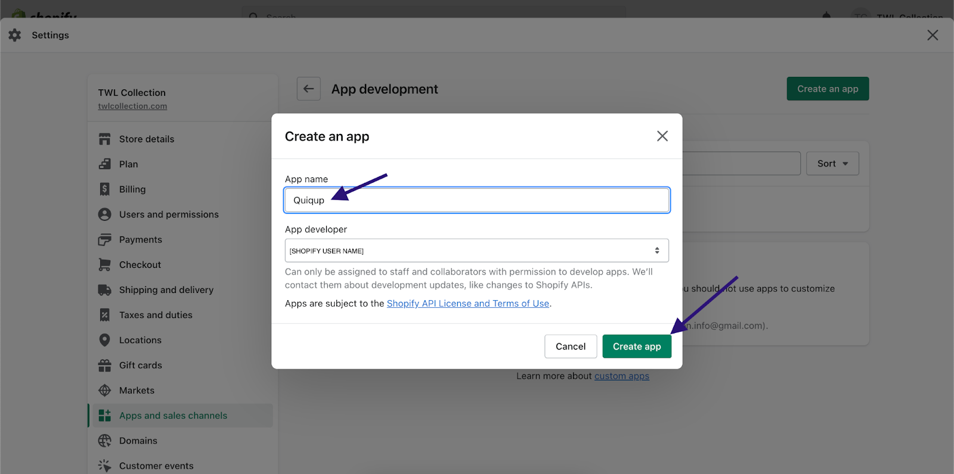Click the Payments card icon

pos(104,239)
